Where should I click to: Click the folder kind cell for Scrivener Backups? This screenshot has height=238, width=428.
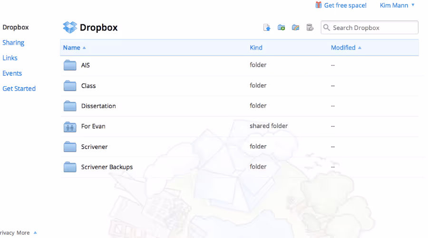click(x=258, y=167)
